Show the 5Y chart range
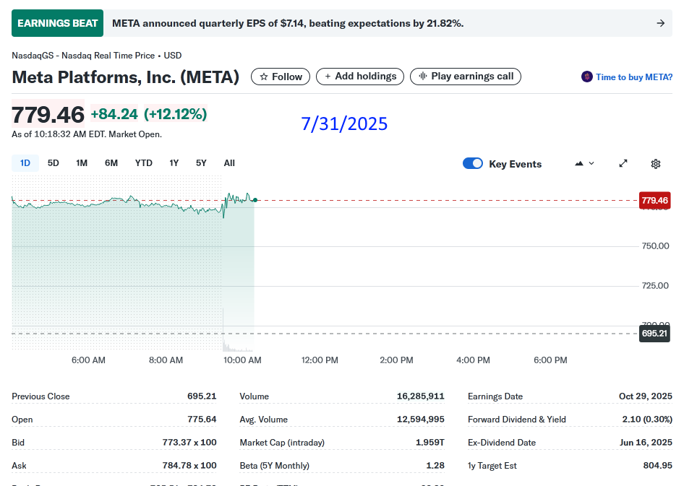 pos(201,163)
